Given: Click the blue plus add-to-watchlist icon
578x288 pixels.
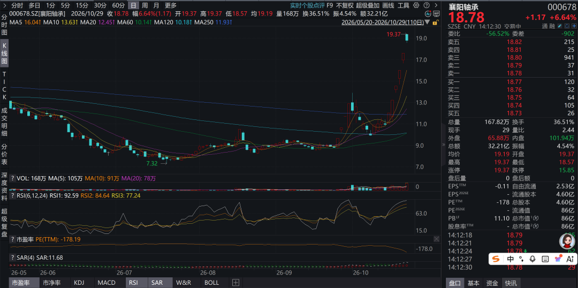Looking at the screenshot, I should 573,27.
